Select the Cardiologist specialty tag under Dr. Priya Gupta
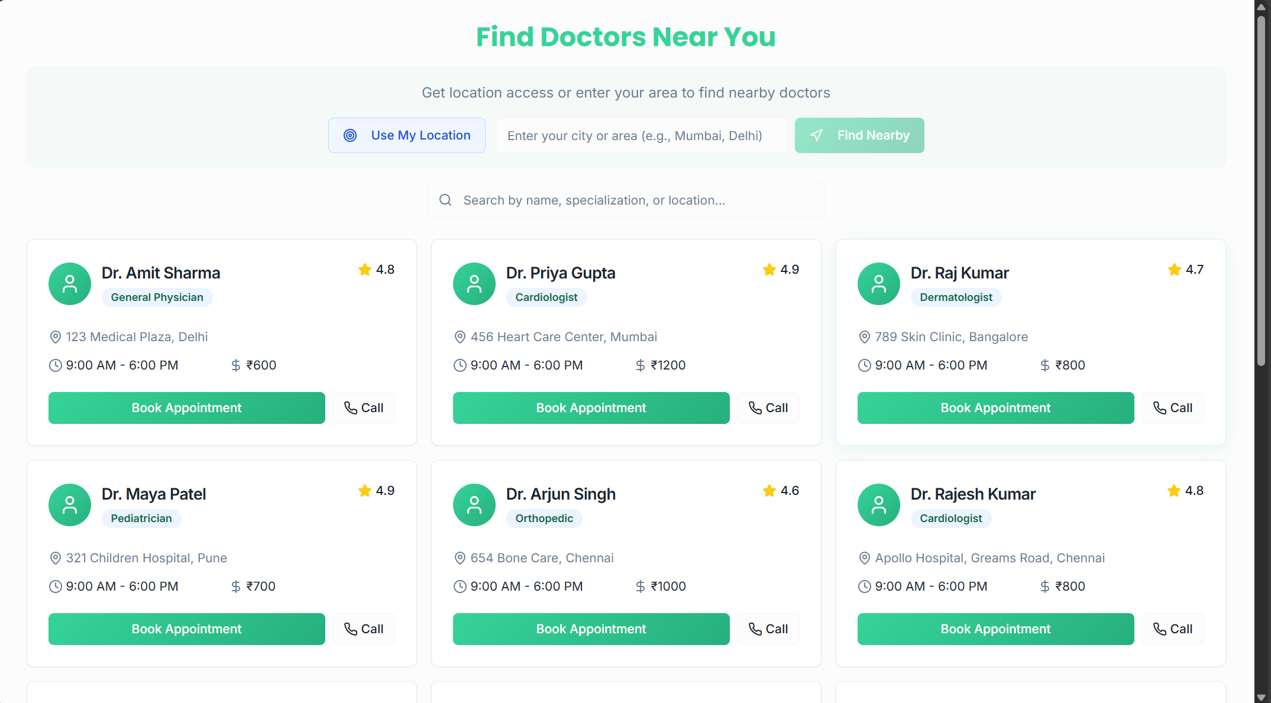This screenshot has width=1271, height=703. tap(546, 297)
